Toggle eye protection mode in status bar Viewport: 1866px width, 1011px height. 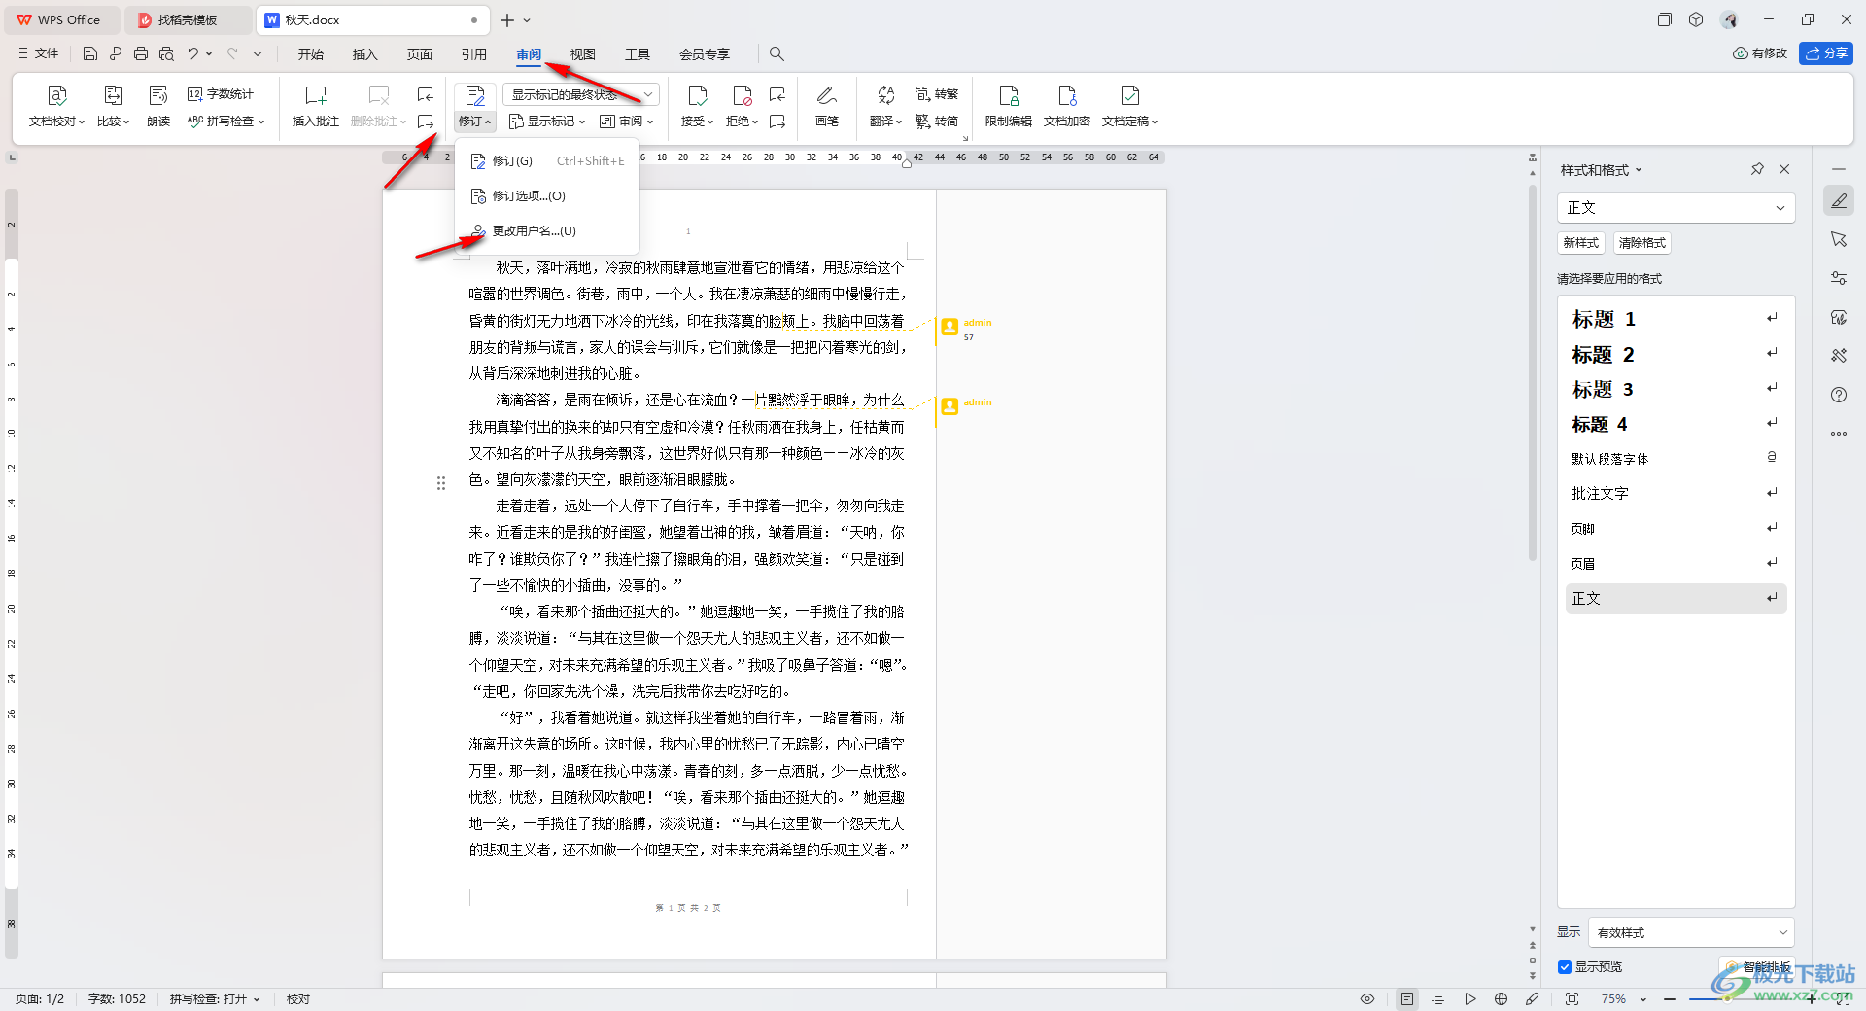tap(1367, 999)
